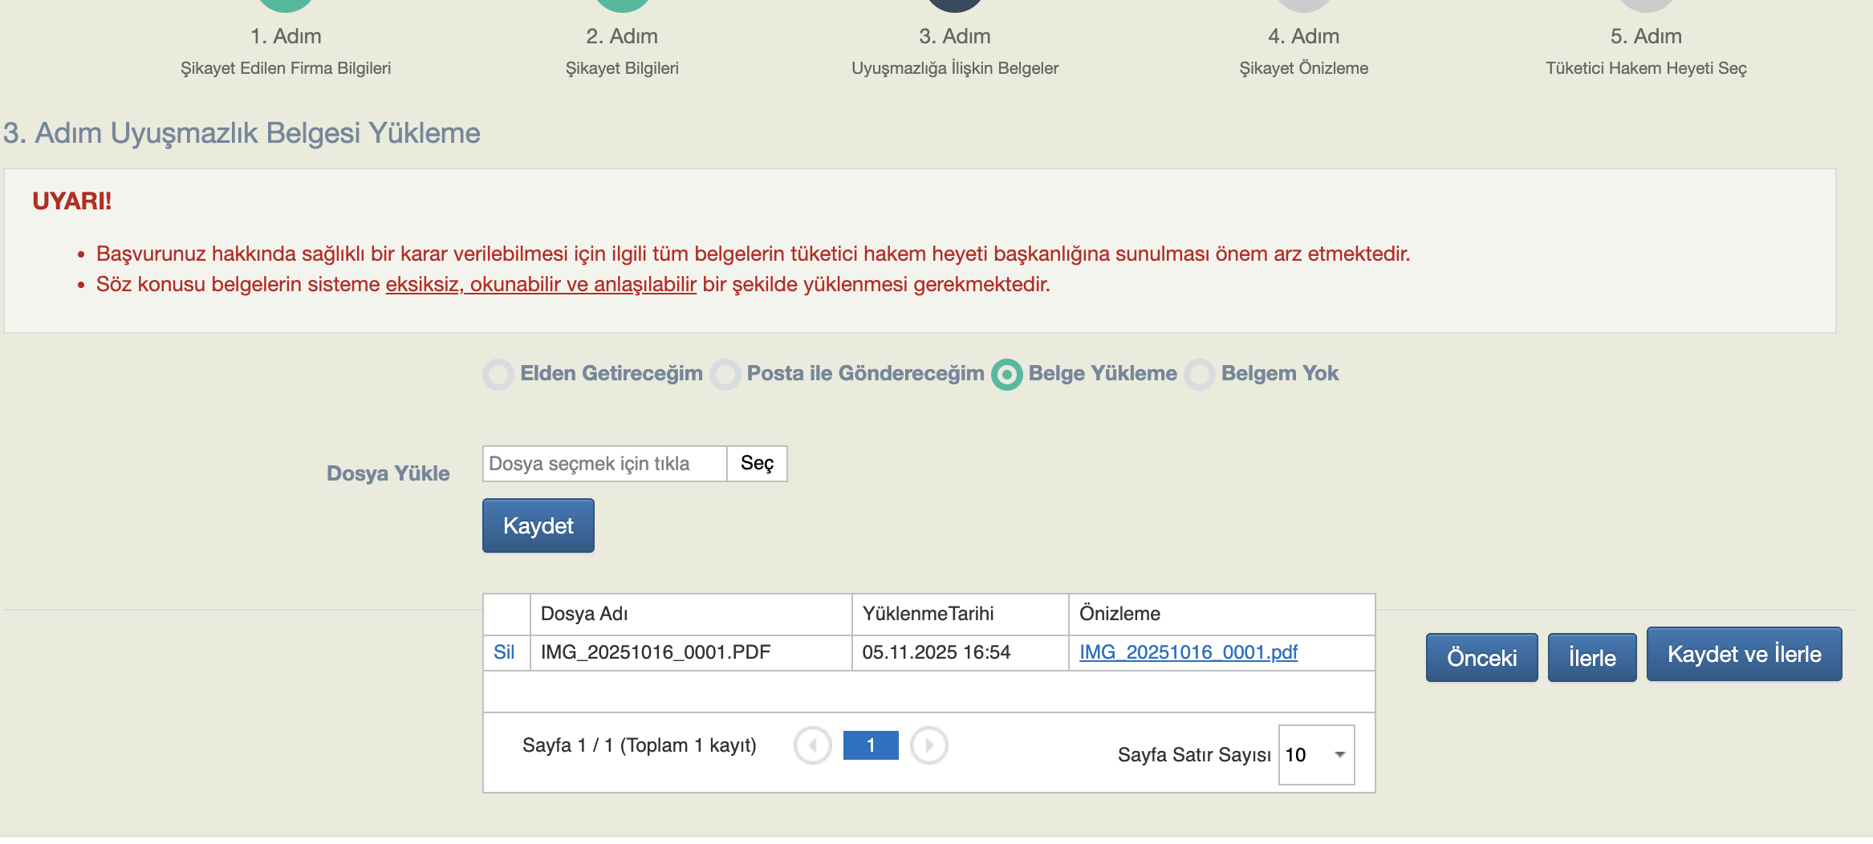Click the 2. Adım step circle
1873x844 pixels.
point(622,4)
